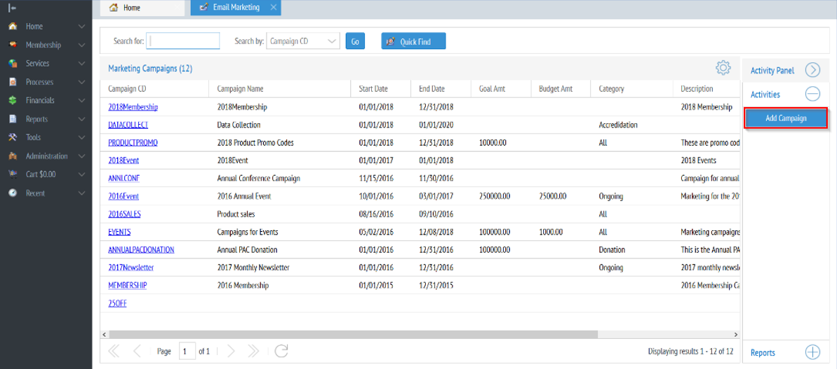Click the Cart icon in sidebar
837x369 pixels.
pyautogui.click(x=13, y=174)
